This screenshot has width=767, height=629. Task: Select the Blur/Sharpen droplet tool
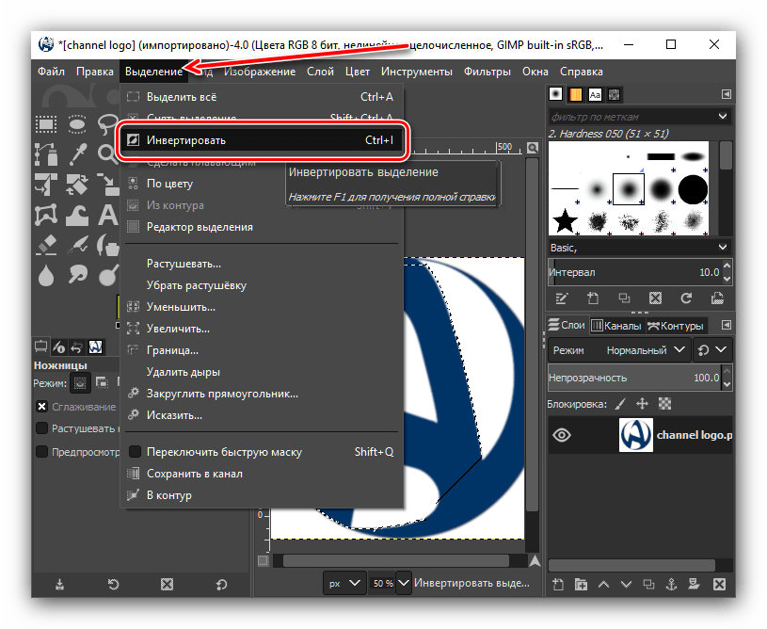46,276
